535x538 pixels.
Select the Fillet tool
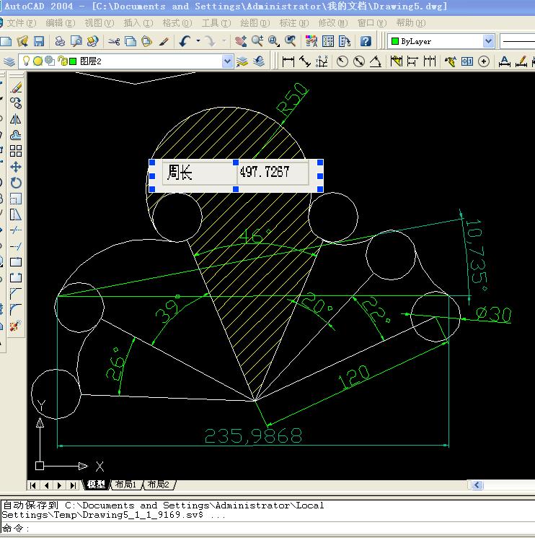[16, 309]
